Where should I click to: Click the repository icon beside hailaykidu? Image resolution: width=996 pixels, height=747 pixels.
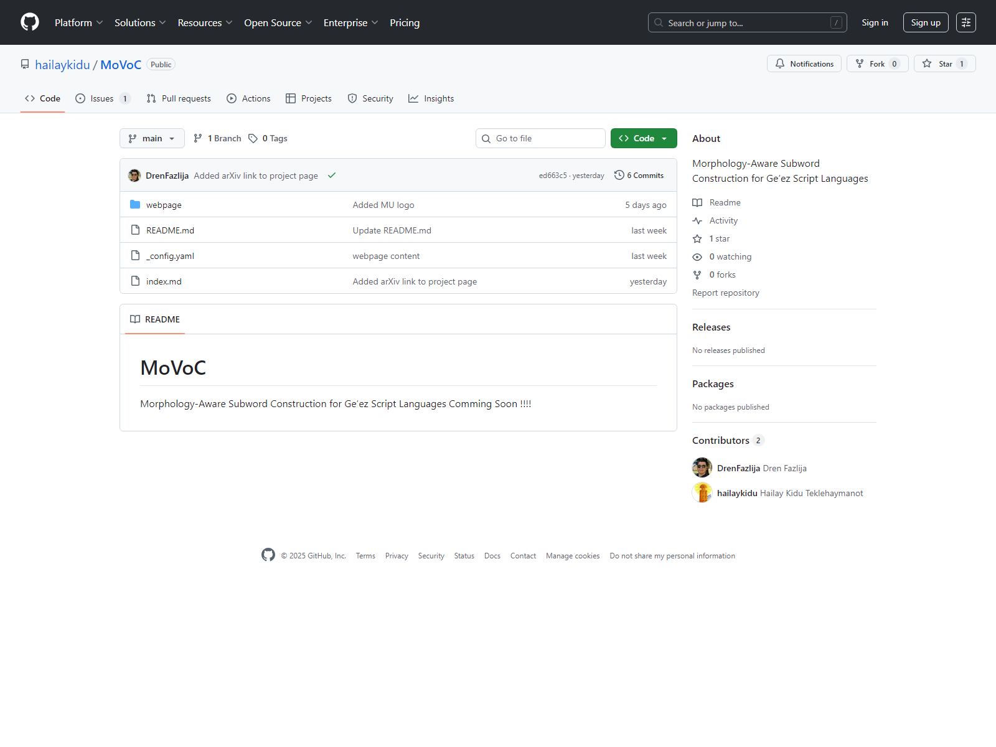coord(25,64)
